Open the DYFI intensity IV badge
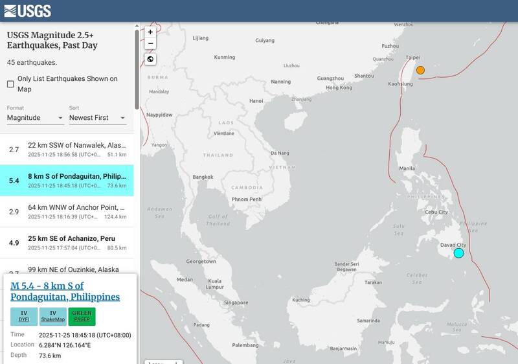The image size is (518, 364). pyautogui.click(x=24, y=316)
